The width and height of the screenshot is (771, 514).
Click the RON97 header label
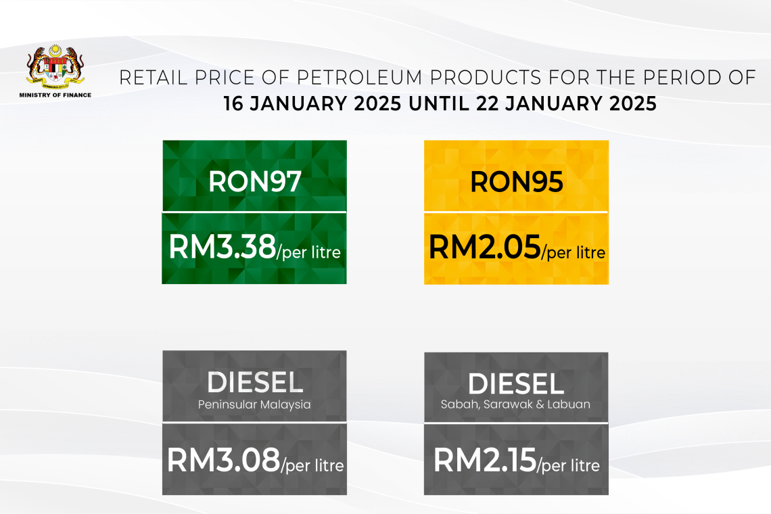click(254, 181)
